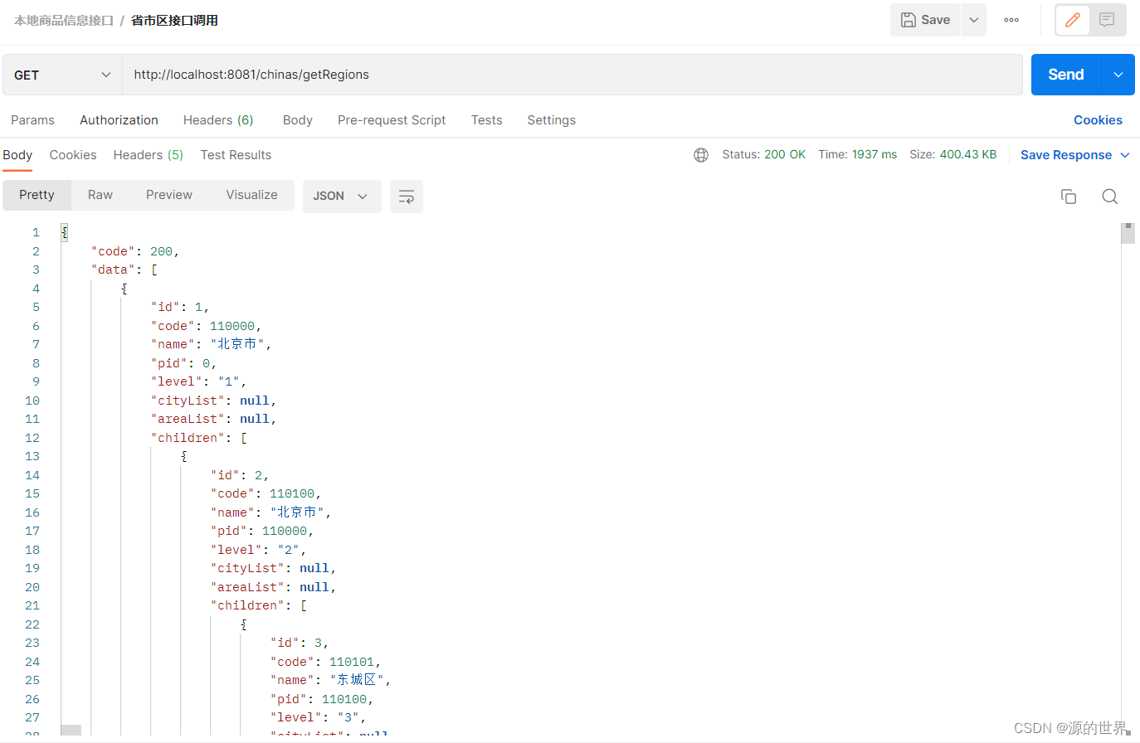Open search in response with magnifier icon
Screen dimensions: 1140x743
1110,197
